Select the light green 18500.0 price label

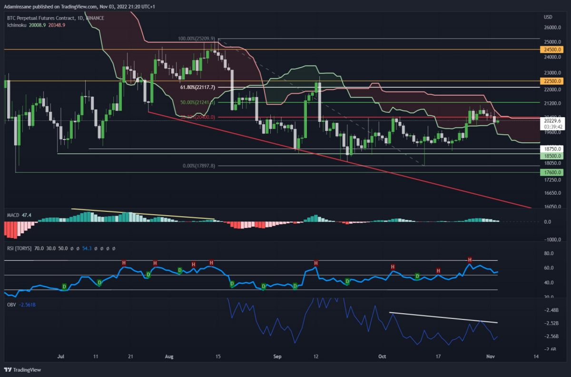(x=551, y=156)
